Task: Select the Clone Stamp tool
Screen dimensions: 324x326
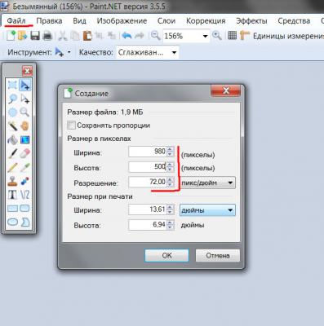Action: [x=12, y=181]
